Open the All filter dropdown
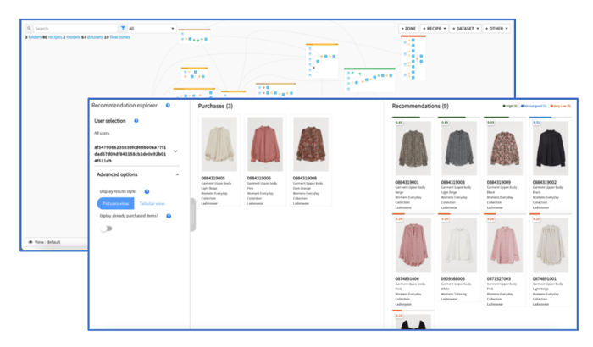Viewport: 593px width, 347px height. (152, 28)
